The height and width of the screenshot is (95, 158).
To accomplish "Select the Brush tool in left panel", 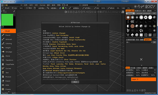I will (8, 31).
